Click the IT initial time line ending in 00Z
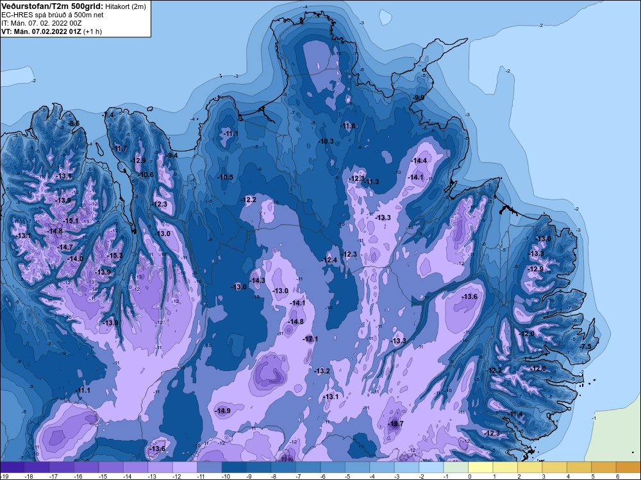 (41, 23)
